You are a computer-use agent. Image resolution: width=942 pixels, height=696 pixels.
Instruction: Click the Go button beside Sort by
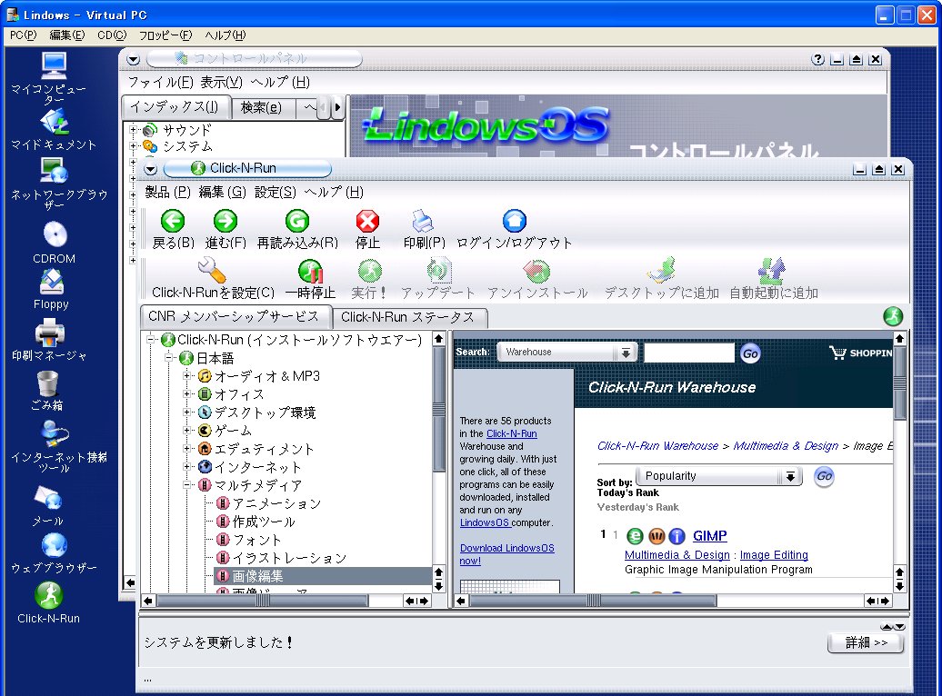point(824,477)
